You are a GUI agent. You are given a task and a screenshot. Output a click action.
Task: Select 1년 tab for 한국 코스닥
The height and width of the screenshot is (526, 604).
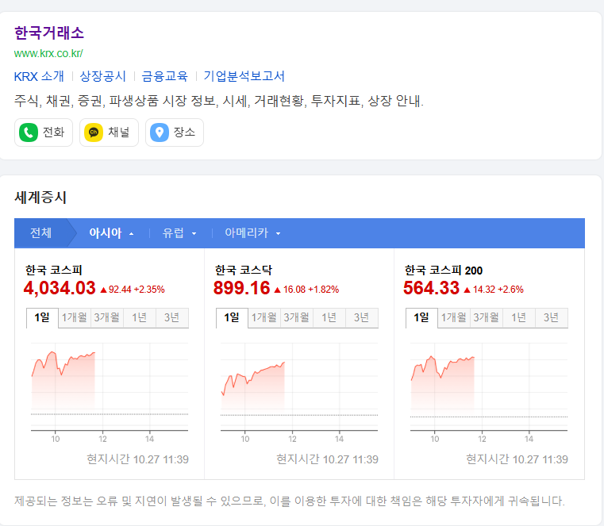coord(329,317)
